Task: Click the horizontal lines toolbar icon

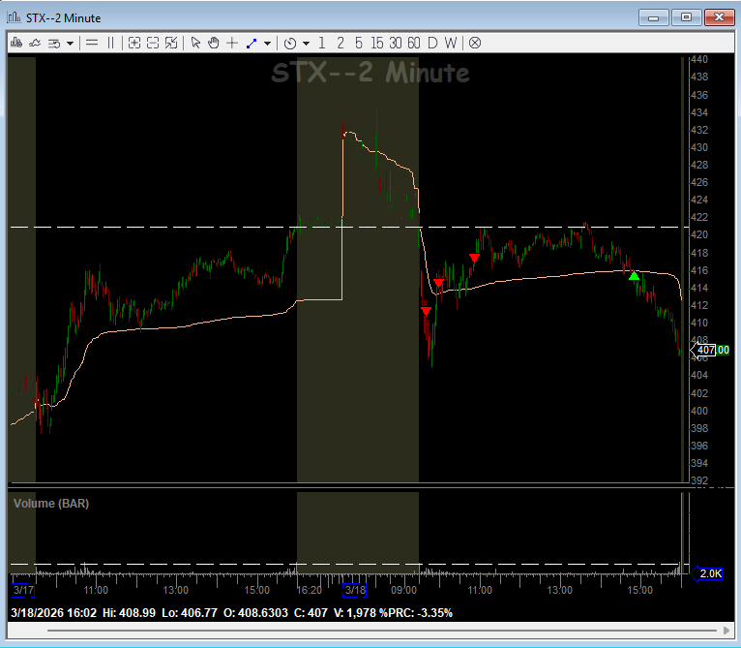Action: [x=92, y=43]
